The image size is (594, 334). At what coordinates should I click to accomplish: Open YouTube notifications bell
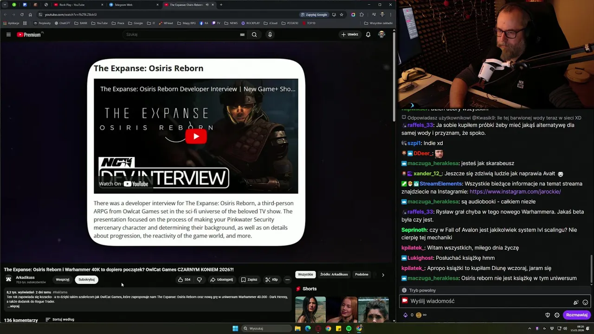[x=368, y=34]
